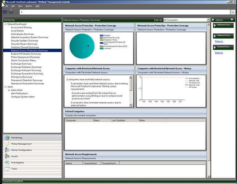This screenshot has width=237, height=184.
Task: Click the Policy Management icon
Action: point(7,144)
